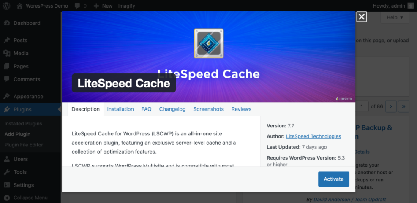
Task: Click the Dashboard gauge icon
Action: coord(7,23)
